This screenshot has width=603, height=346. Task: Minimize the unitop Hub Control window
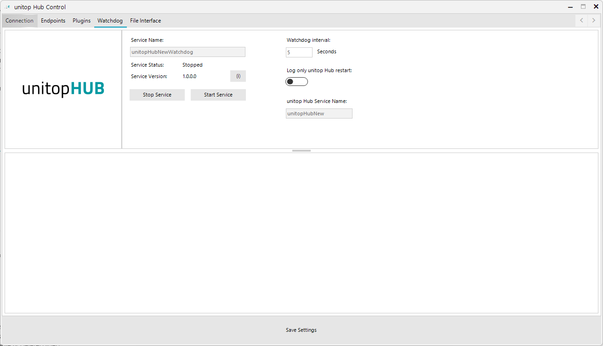click(x=570, y=7)
